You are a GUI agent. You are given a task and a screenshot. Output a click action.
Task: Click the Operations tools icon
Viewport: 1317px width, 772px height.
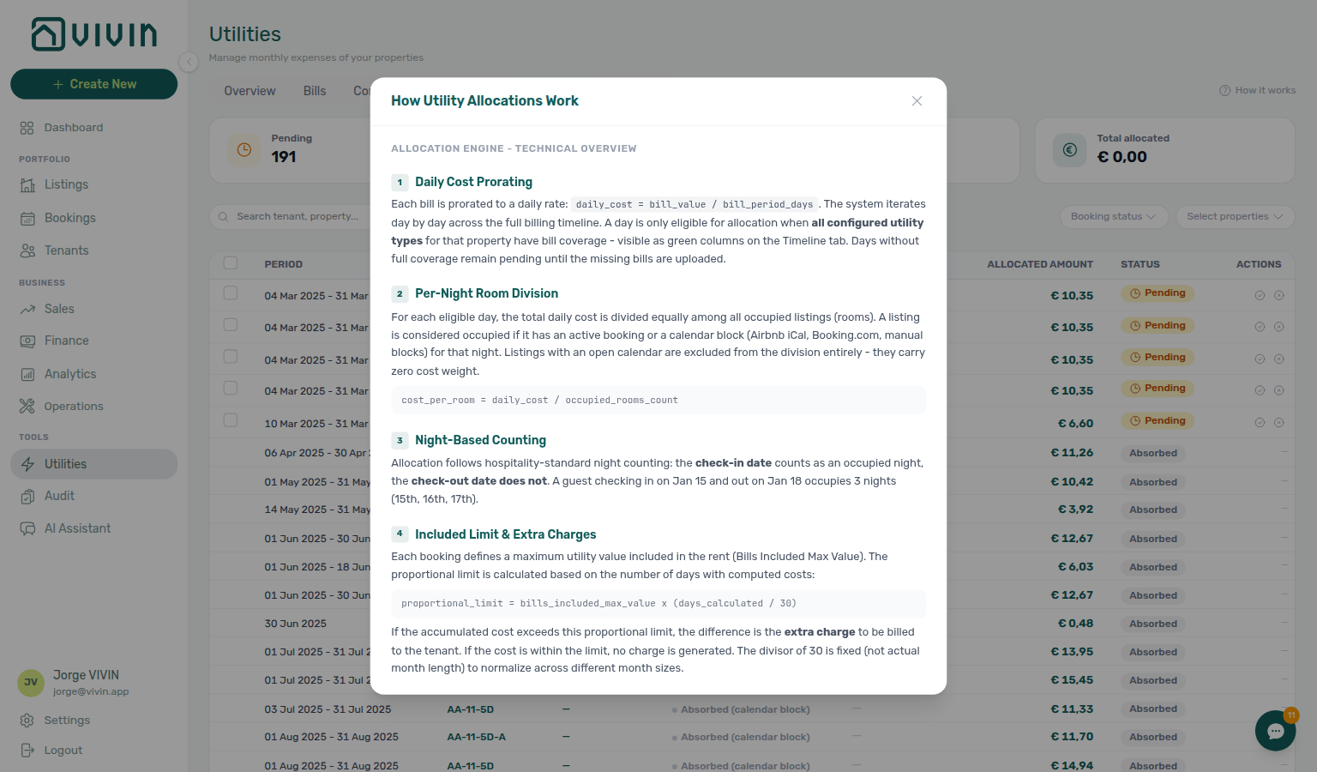(27, 407)
